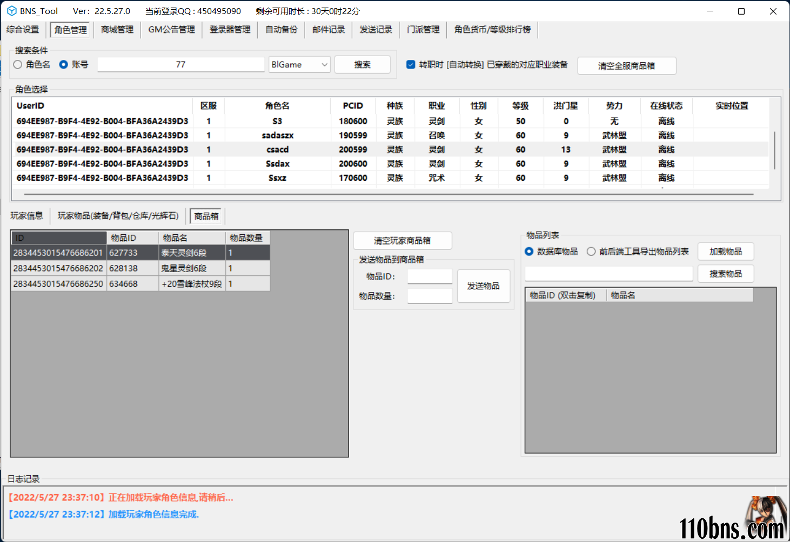
Task: Switch to the 角色管理 tab
Action: click(x=71, y=30)
